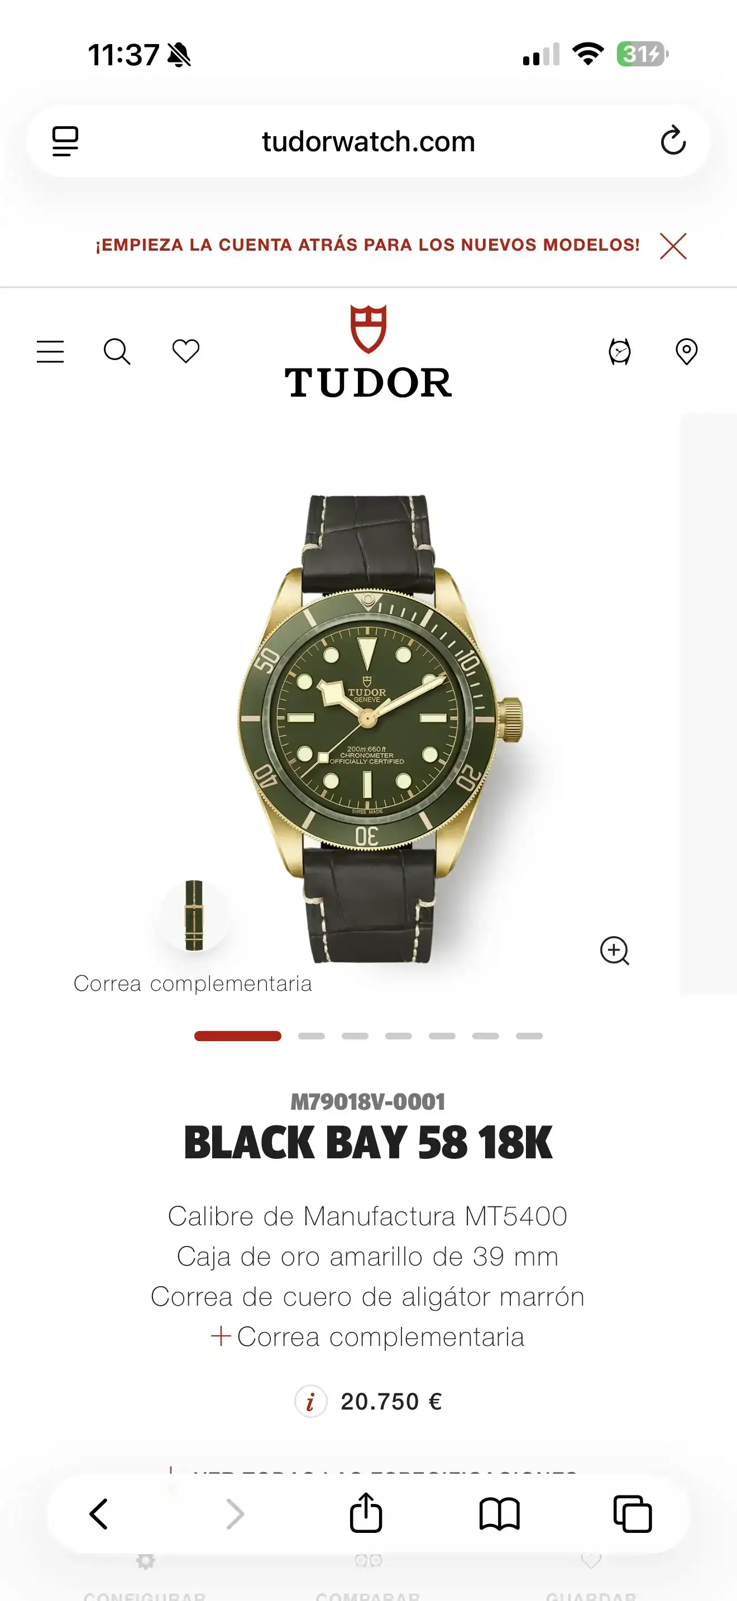Expand the Correa complementaria details
This screenshot has height=1601, width=737.
368,1337
